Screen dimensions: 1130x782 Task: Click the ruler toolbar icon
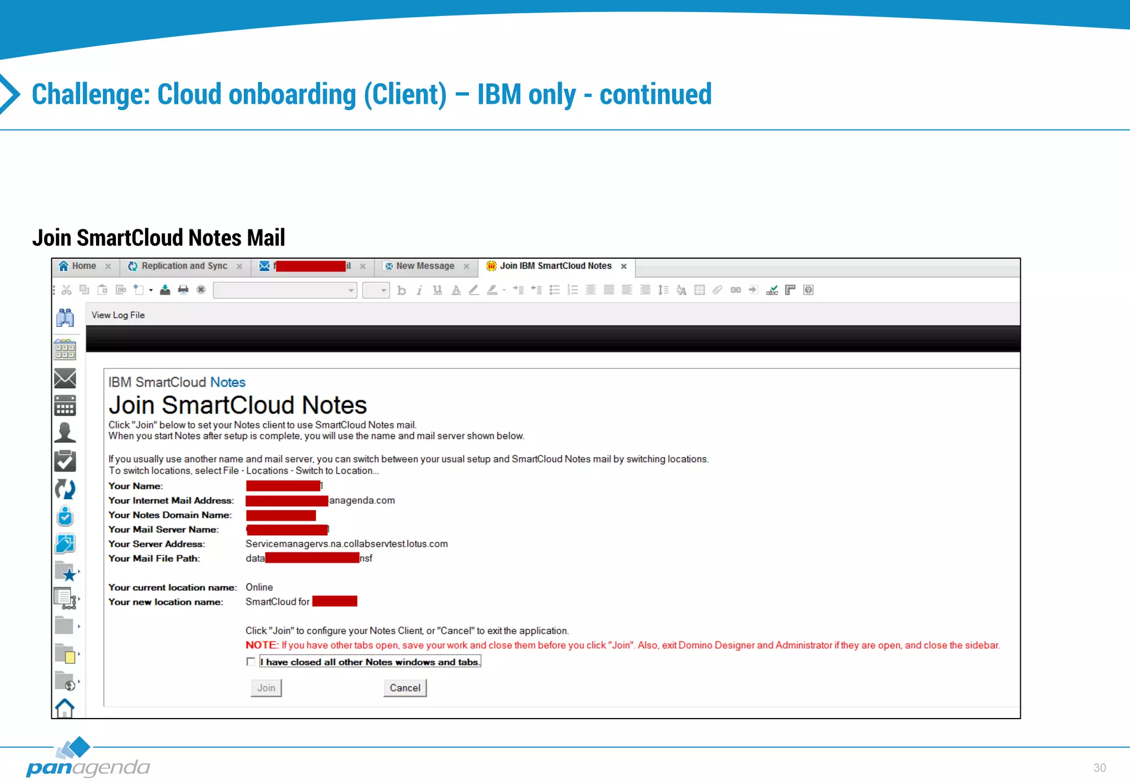790,290
